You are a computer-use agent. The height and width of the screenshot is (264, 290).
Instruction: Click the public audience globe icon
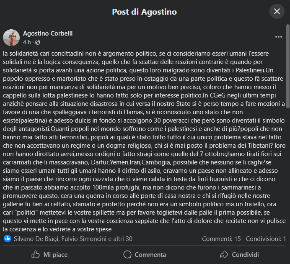[38, 42]
